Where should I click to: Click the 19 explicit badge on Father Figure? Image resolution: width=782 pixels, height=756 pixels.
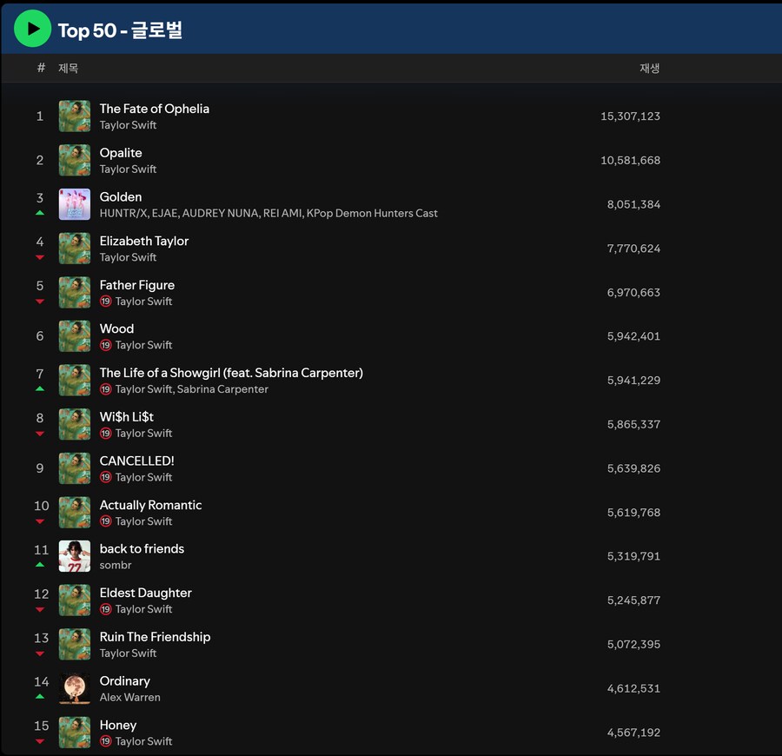[x=106, y=302]
